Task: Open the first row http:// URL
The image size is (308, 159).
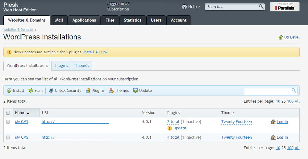Action: pyautogui.click(x=75, y=122)
